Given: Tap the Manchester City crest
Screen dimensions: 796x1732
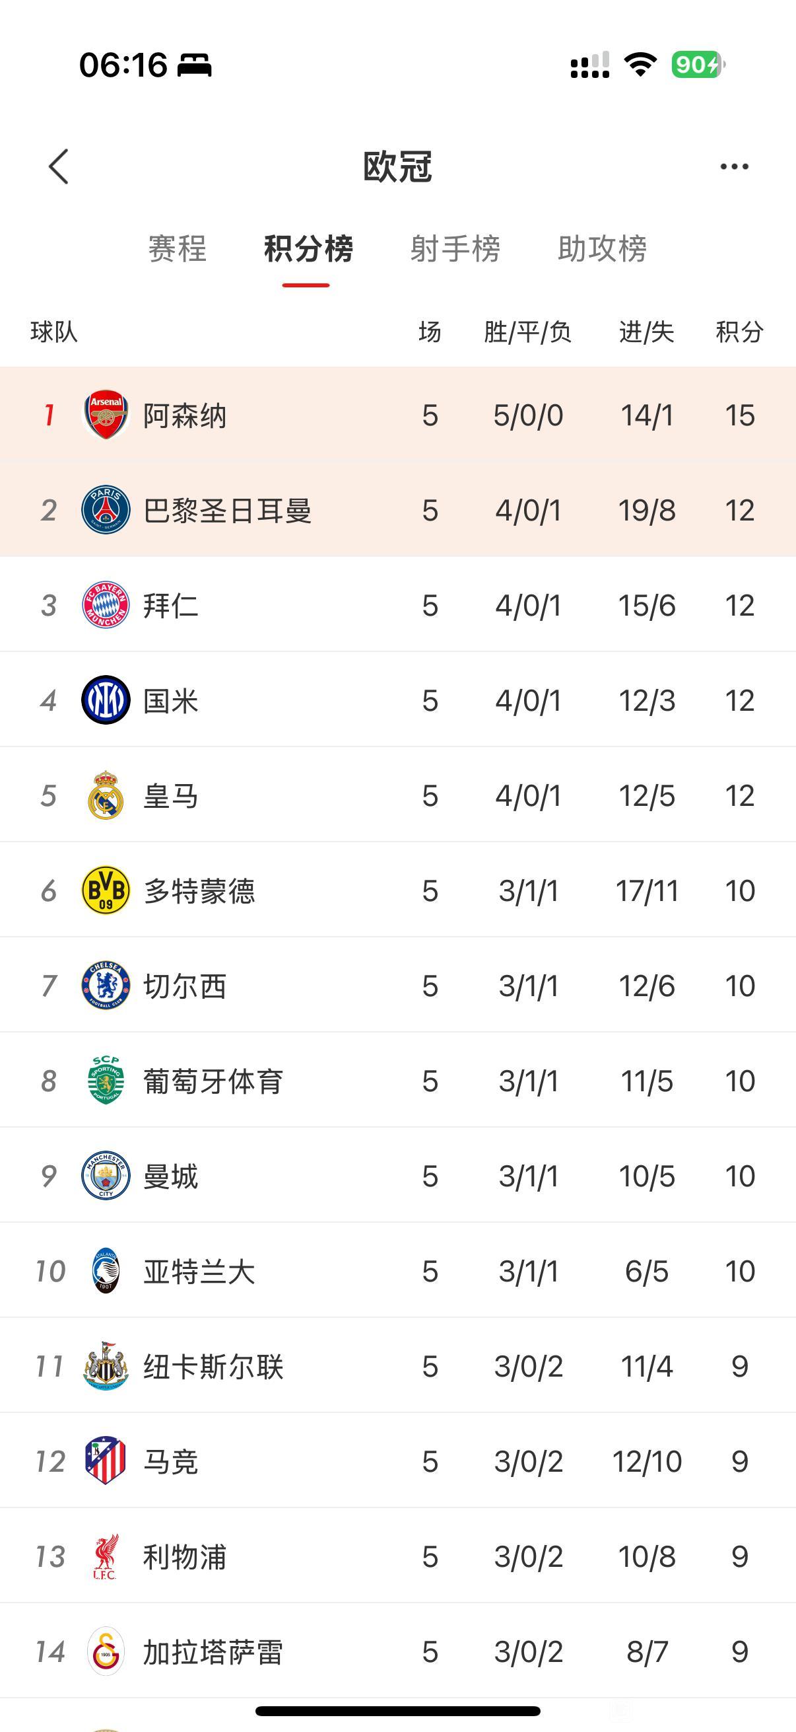Looking at the screenshot, I should click(x=106, y=1176).
